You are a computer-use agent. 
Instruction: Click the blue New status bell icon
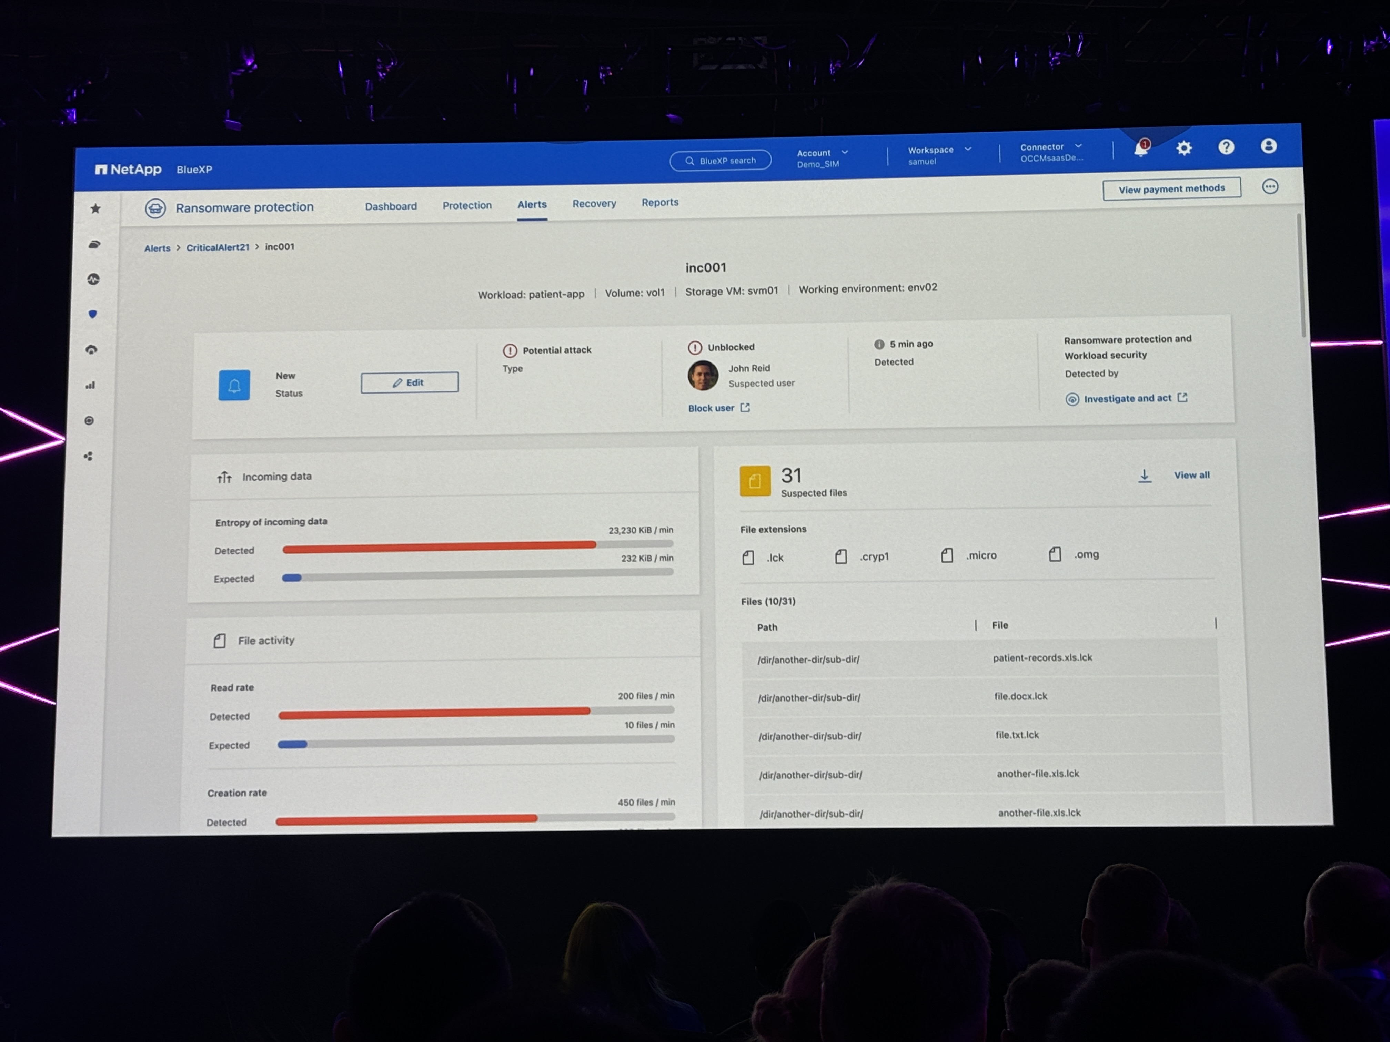point(234,385)
